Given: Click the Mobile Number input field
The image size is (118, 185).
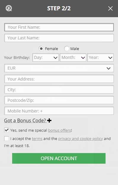Looking at the screenshot, I should coord(59,111).
